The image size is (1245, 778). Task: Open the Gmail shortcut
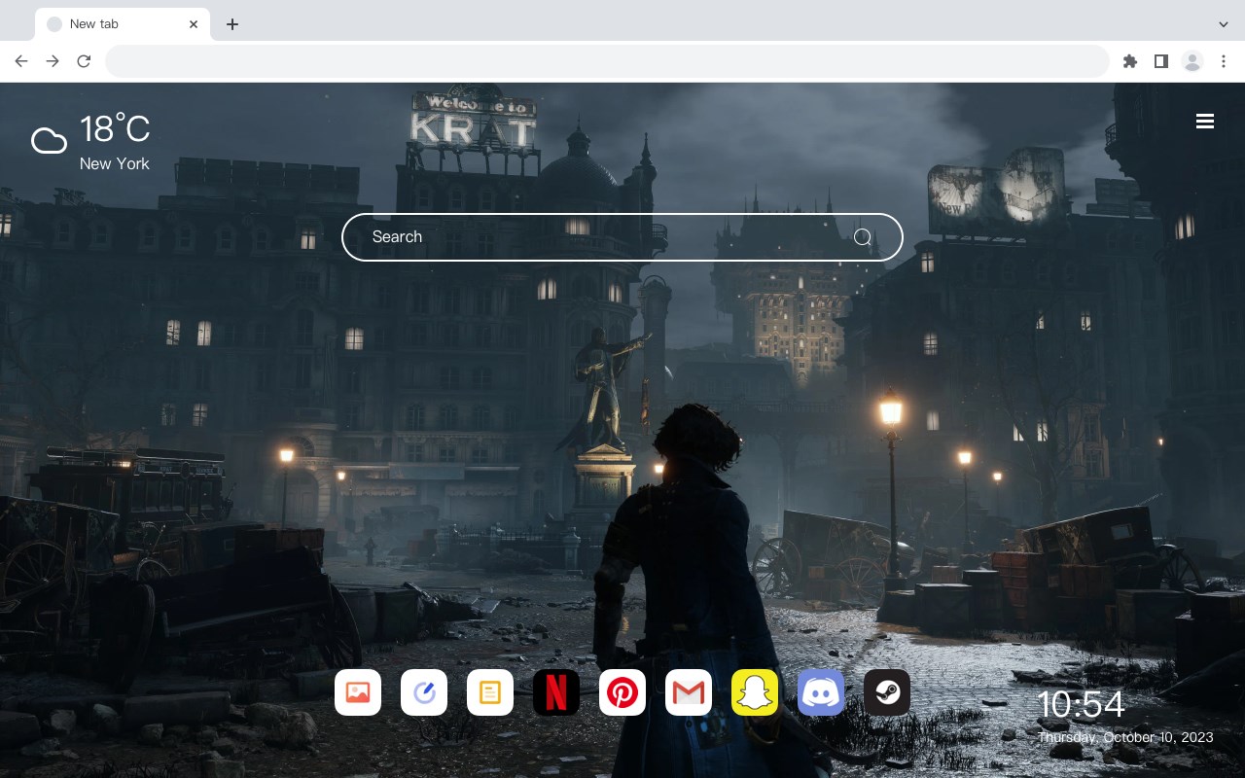(x=689, y=692)
